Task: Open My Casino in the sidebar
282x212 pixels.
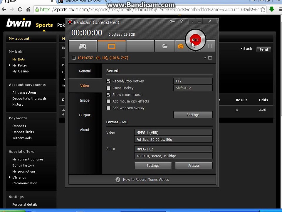Action: click(21, 71)
